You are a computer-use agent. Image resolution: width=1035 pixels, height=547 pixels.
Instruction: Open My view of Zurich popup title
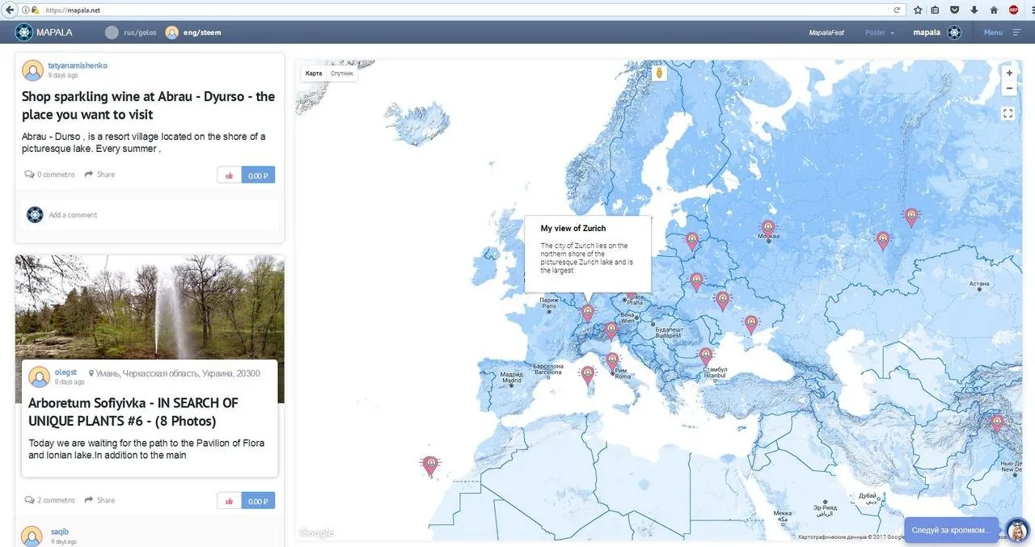point(573,229)
